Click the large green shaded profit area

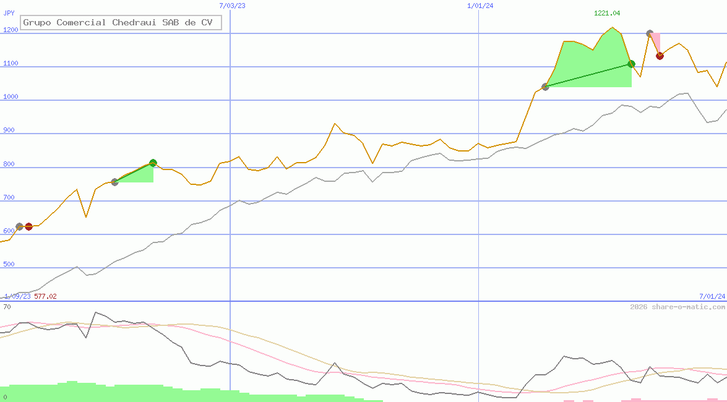click(x=594, y=68)
